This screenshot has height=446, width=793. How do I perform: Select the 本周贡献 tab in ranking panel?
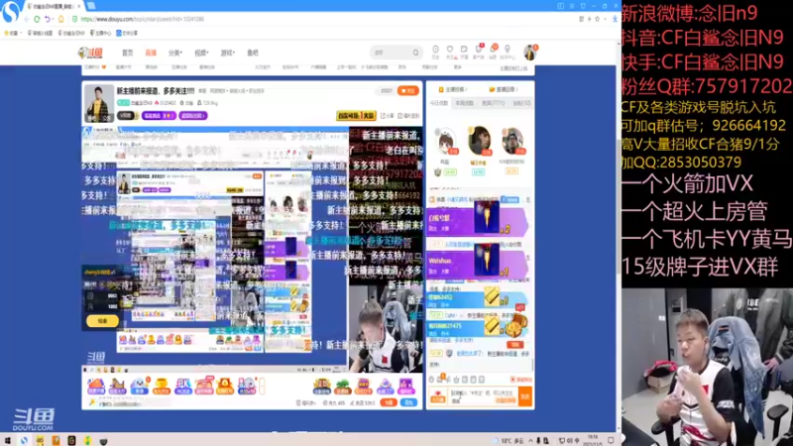pos(464,103)
